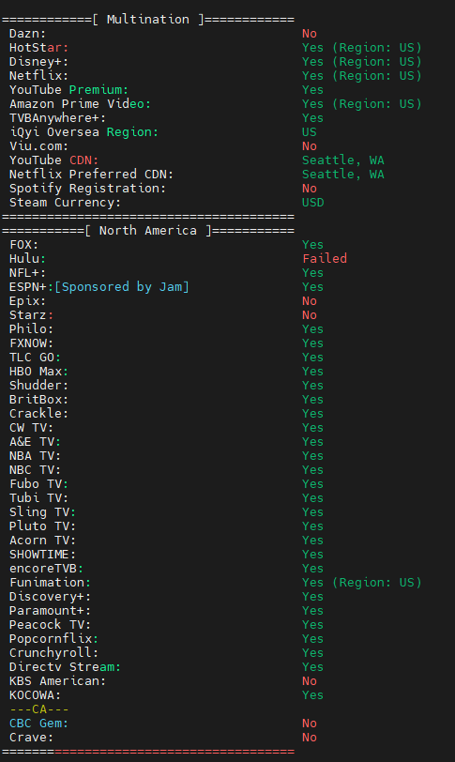Select the Netflix result line

coord(215,76)
